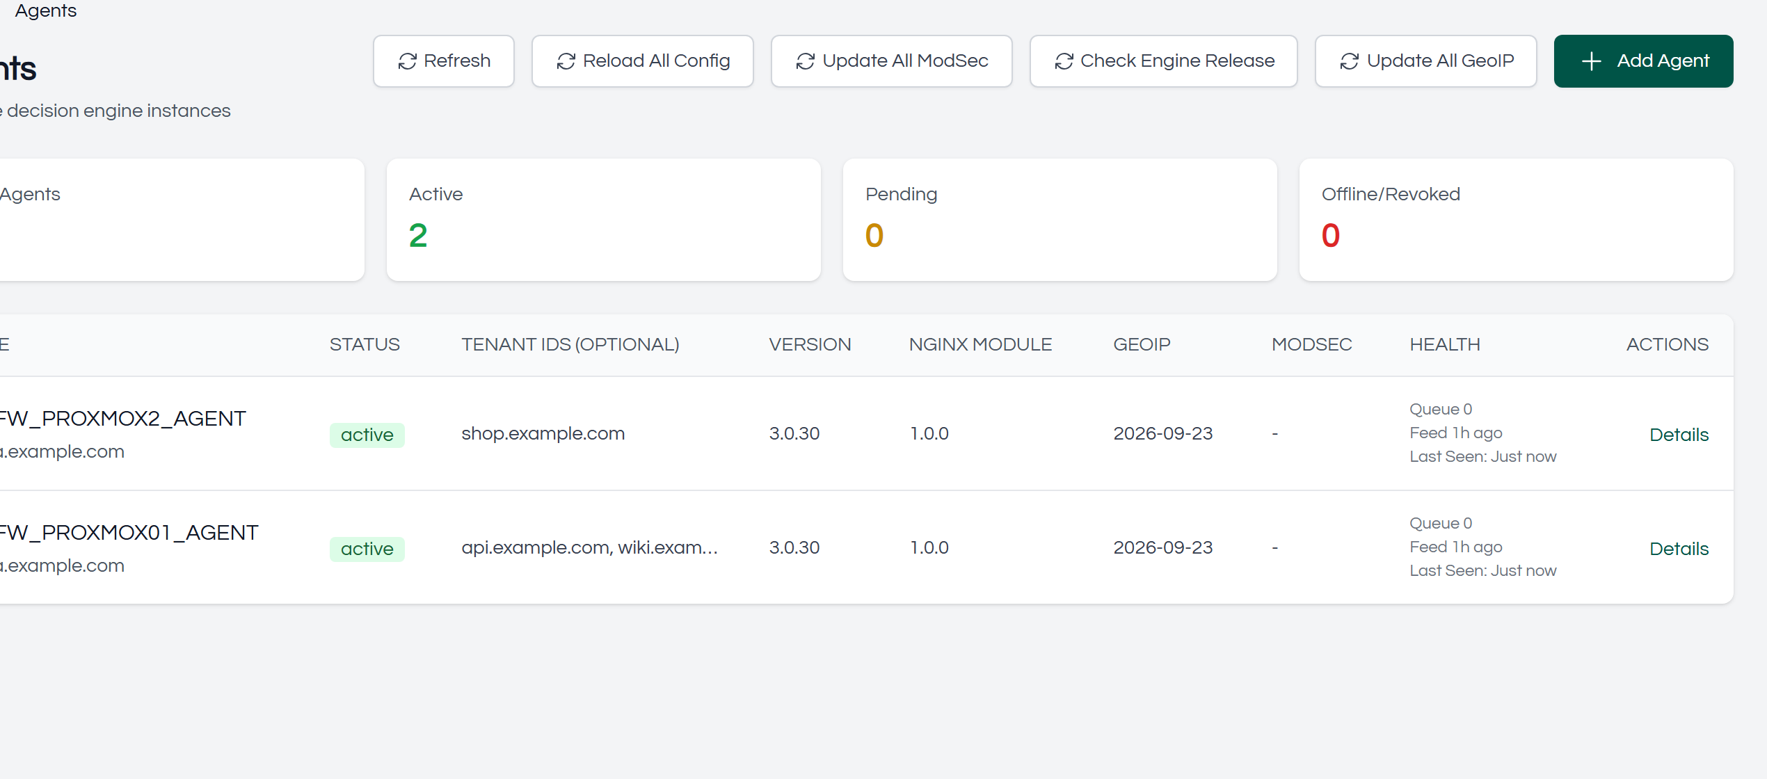Viewport: 1767px width, 779px height.
Task: Click GeoIP date 2026-09-23 for FW_PROXMOX2_AGENT
Action: (1163, 433)
